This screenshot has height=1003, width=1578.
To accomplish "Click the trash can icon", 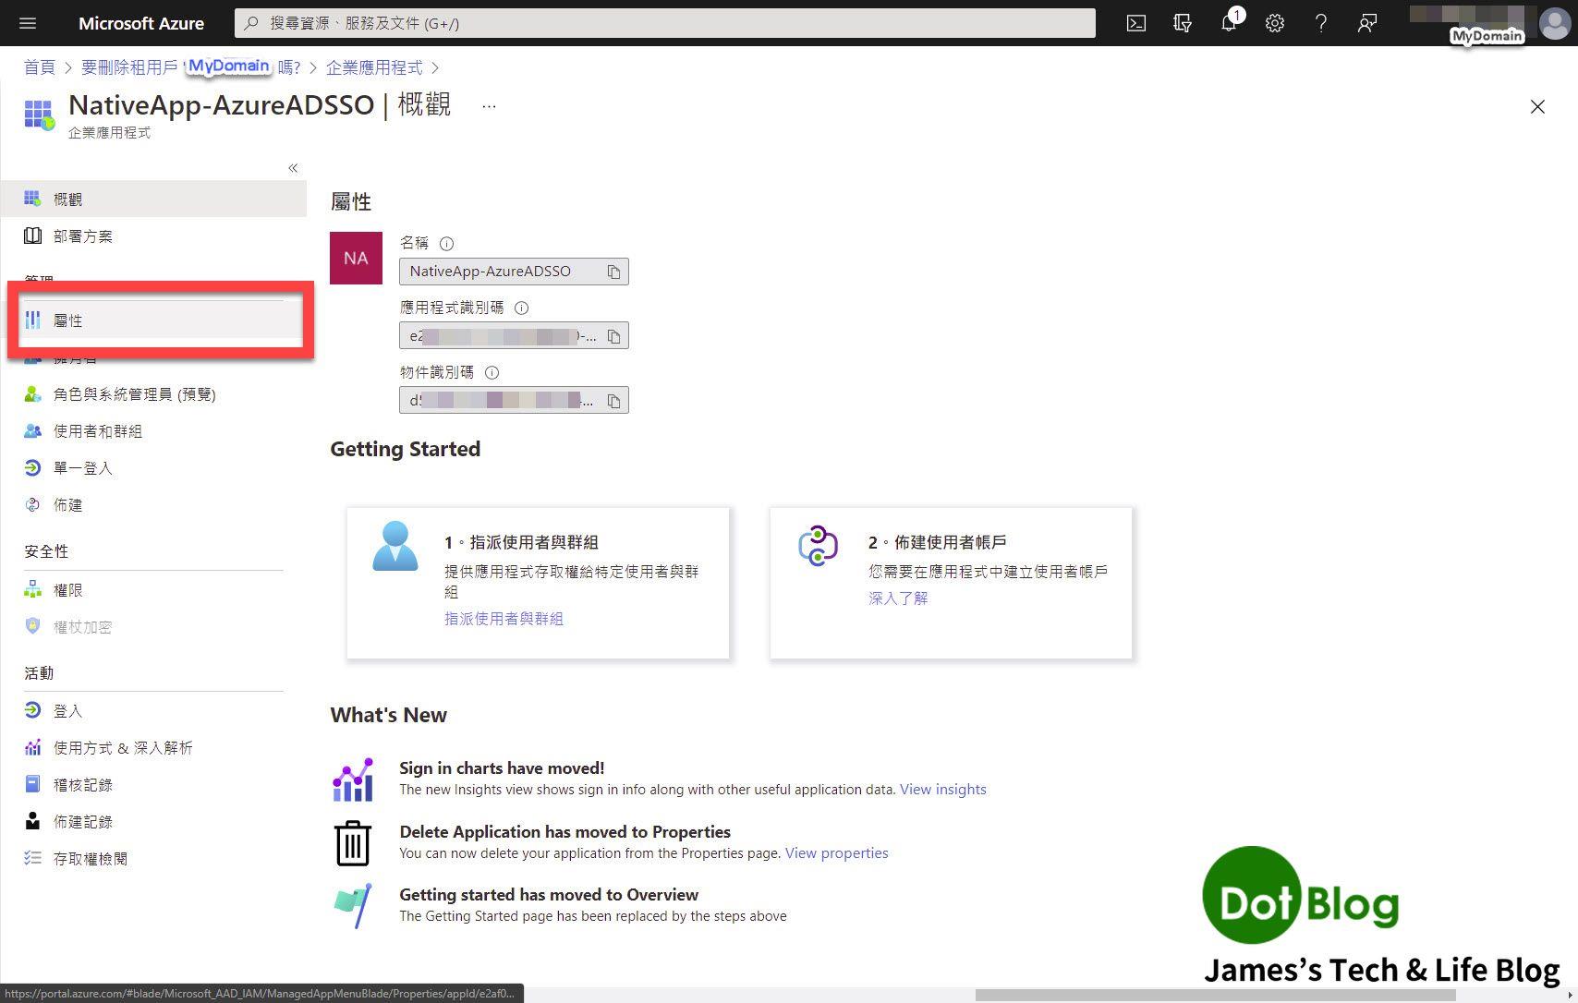I will tap(353, 843).
